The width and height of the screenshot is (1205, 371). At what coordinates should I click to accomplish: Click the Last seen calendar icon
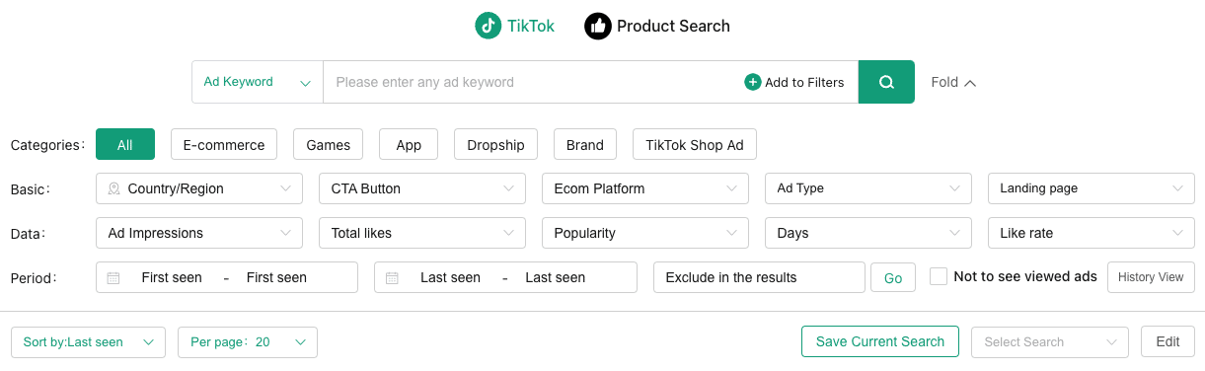tap(392, 278)
